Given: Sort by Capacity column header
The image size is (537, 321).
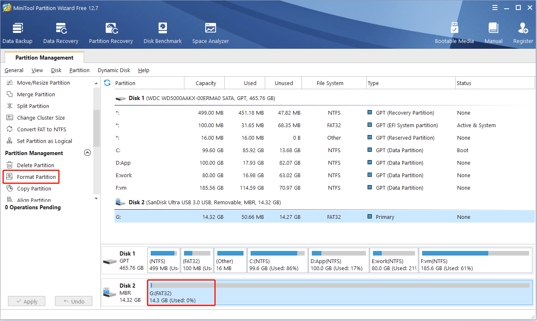Looking at the screenshot, I should pyautogui.click(x=206, y=83).
